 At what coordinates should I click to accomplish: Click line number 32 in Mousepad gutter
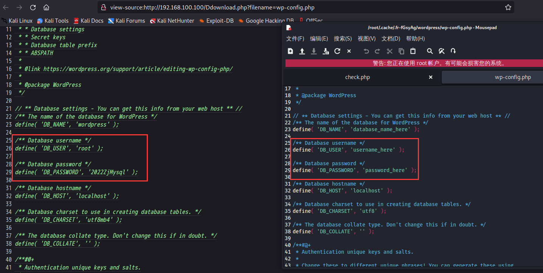pos(288,191)
